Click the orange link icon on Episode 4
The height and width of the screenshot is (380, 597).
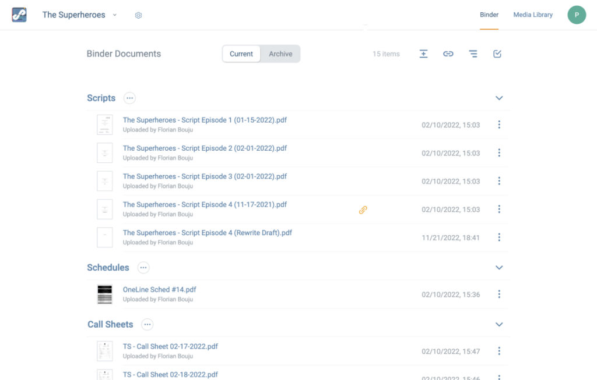click(363, 210)
